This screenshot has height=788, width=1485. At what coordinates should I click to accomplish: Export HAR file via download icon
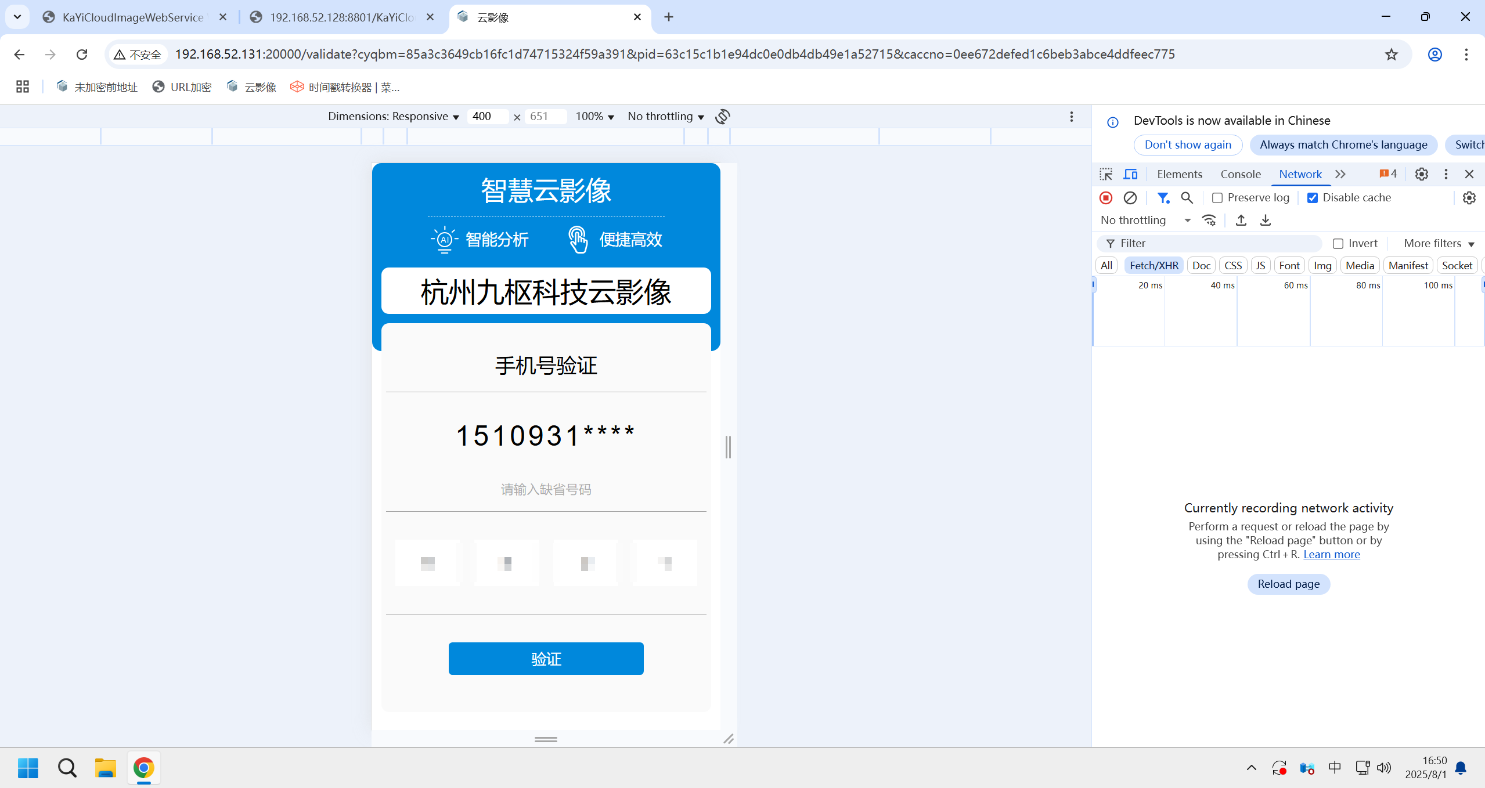(x=1266, y=220)
